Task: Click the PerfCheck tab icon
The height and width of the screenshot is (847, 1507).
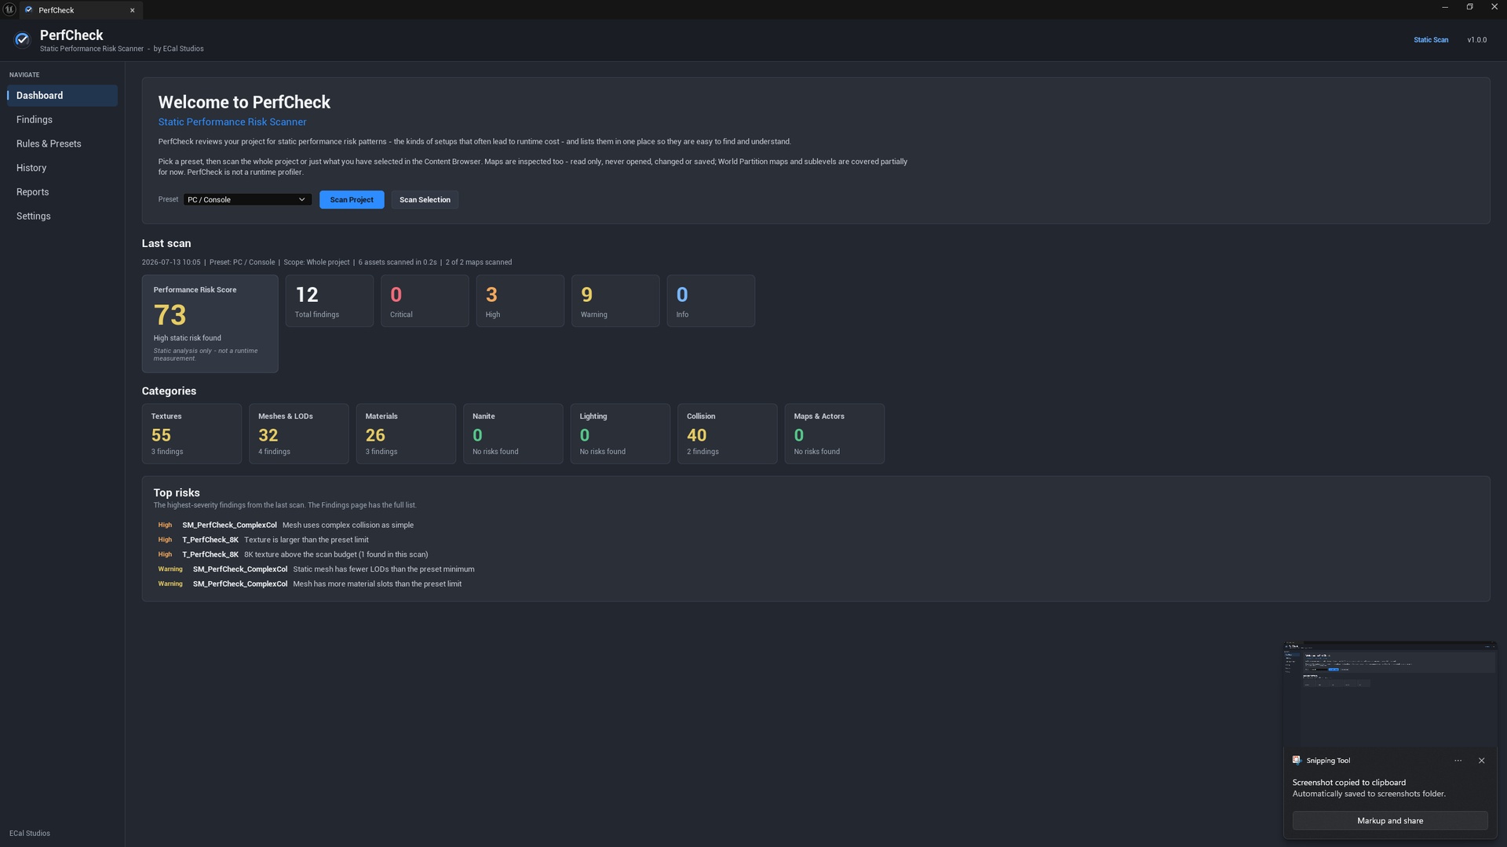Action: point(29,10)
